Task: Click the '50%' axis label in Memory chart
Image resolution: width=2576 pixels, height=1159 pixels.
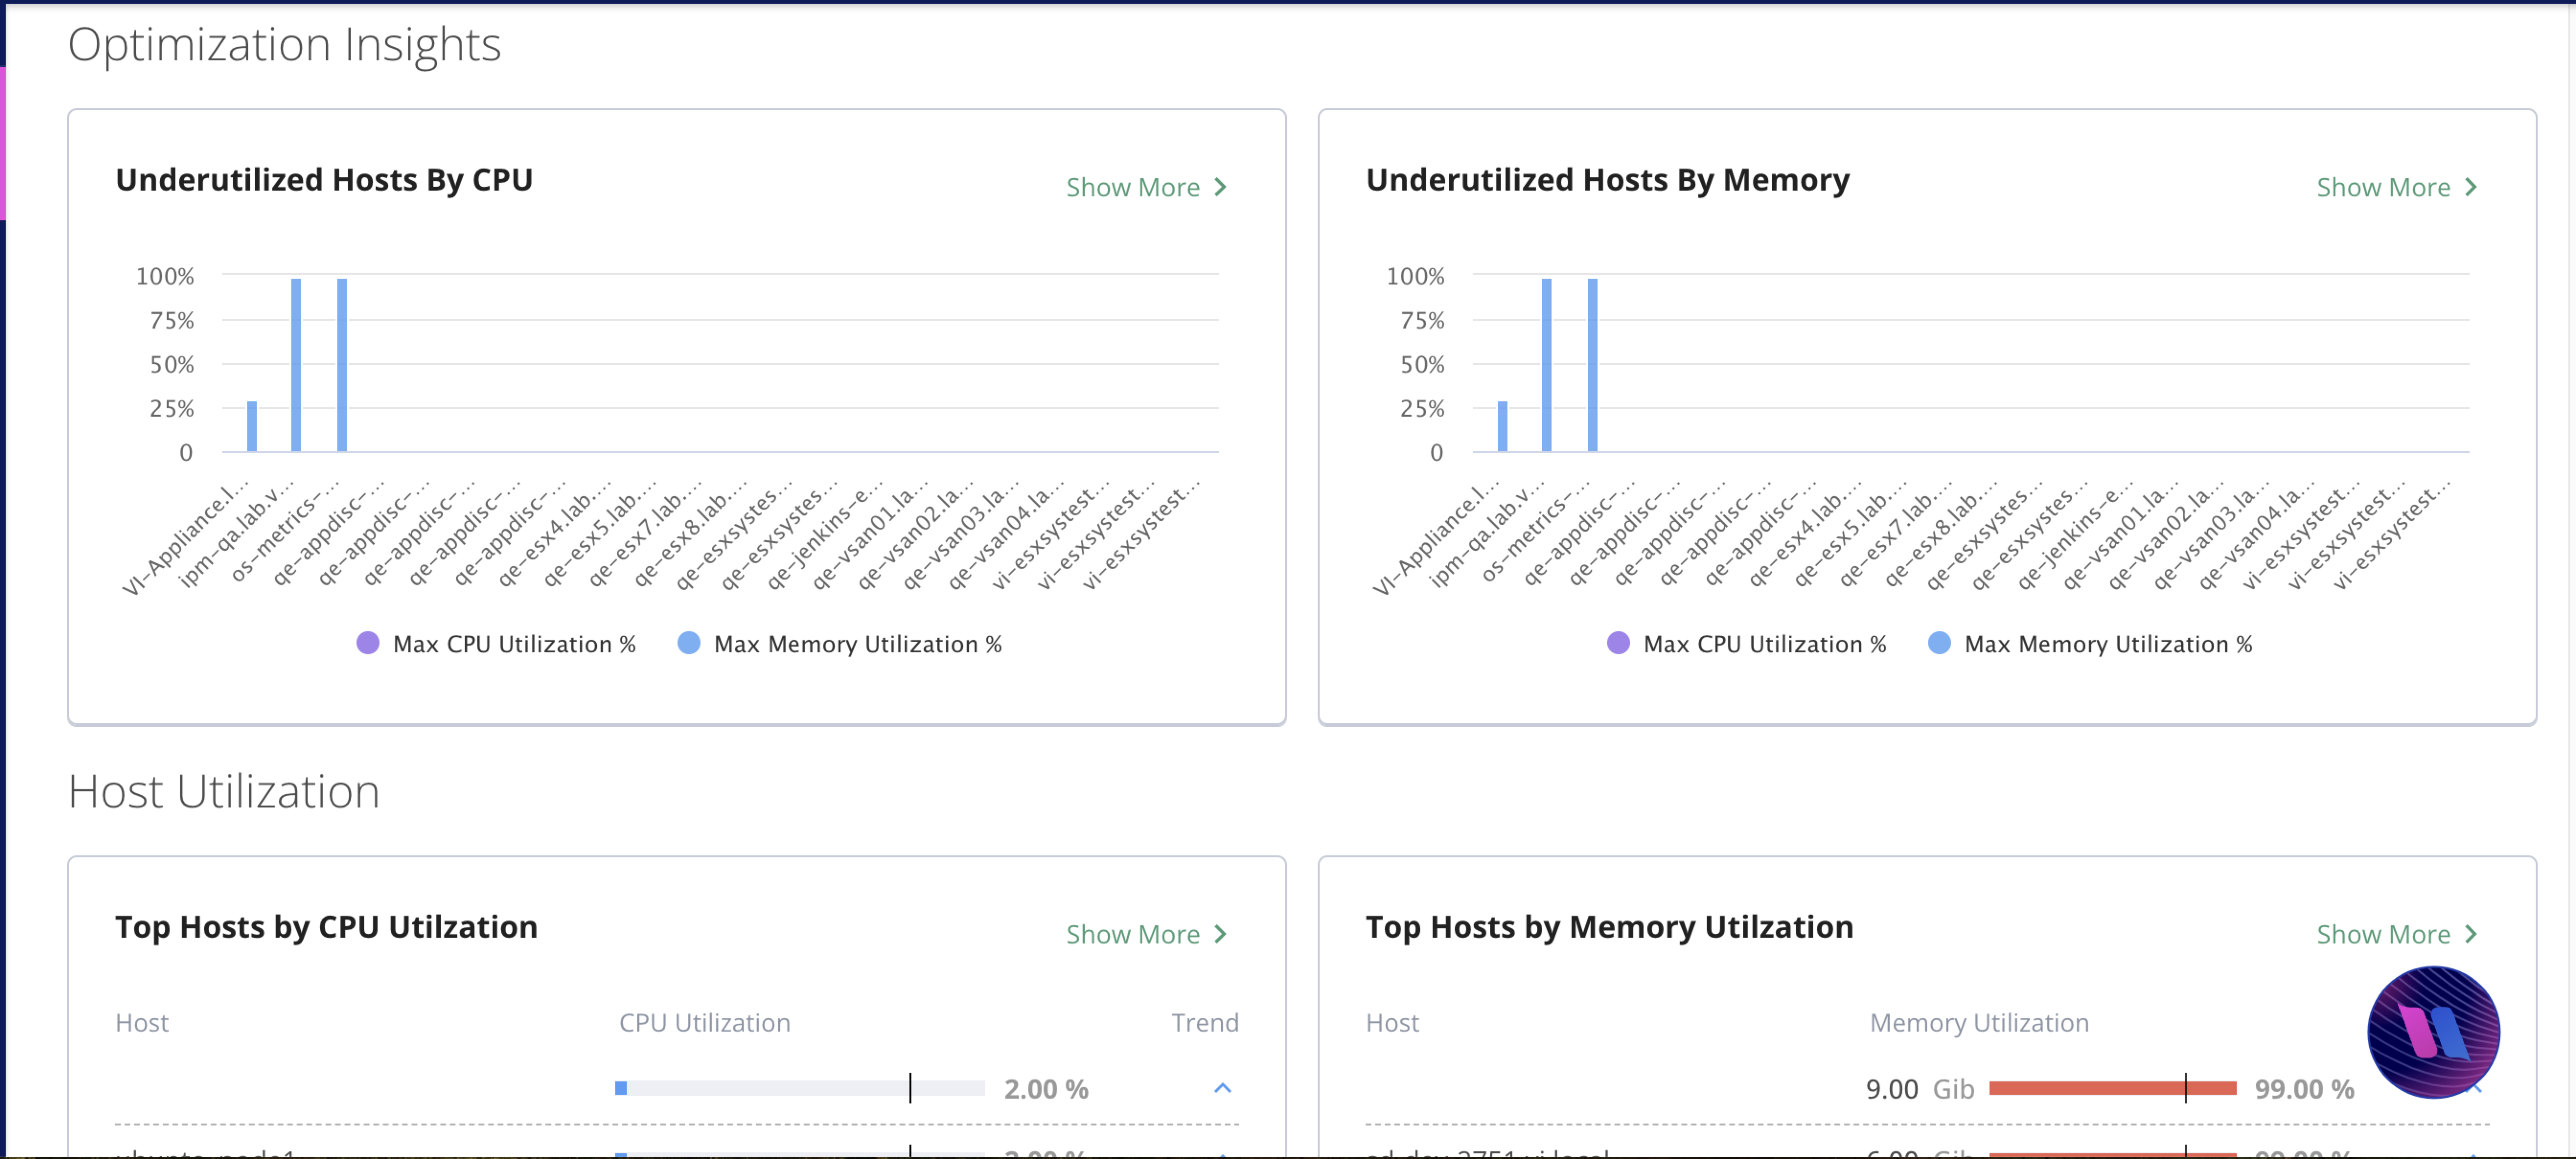Action: tap(1422, 364)
